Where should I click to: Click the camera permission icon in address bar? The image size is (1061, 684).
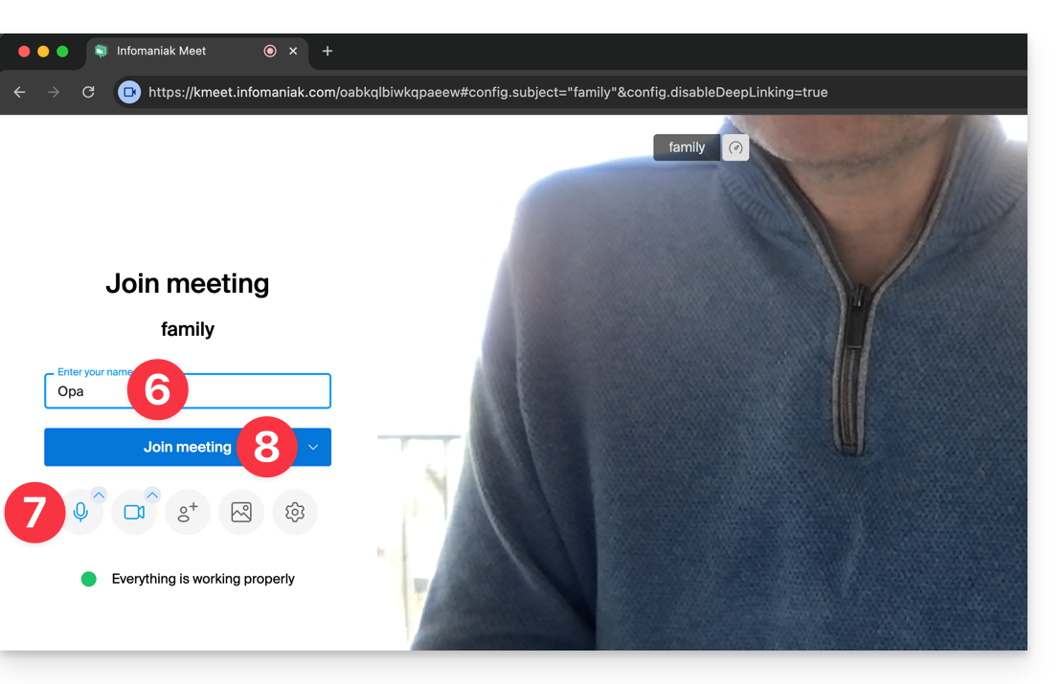(x=129, y=92)
